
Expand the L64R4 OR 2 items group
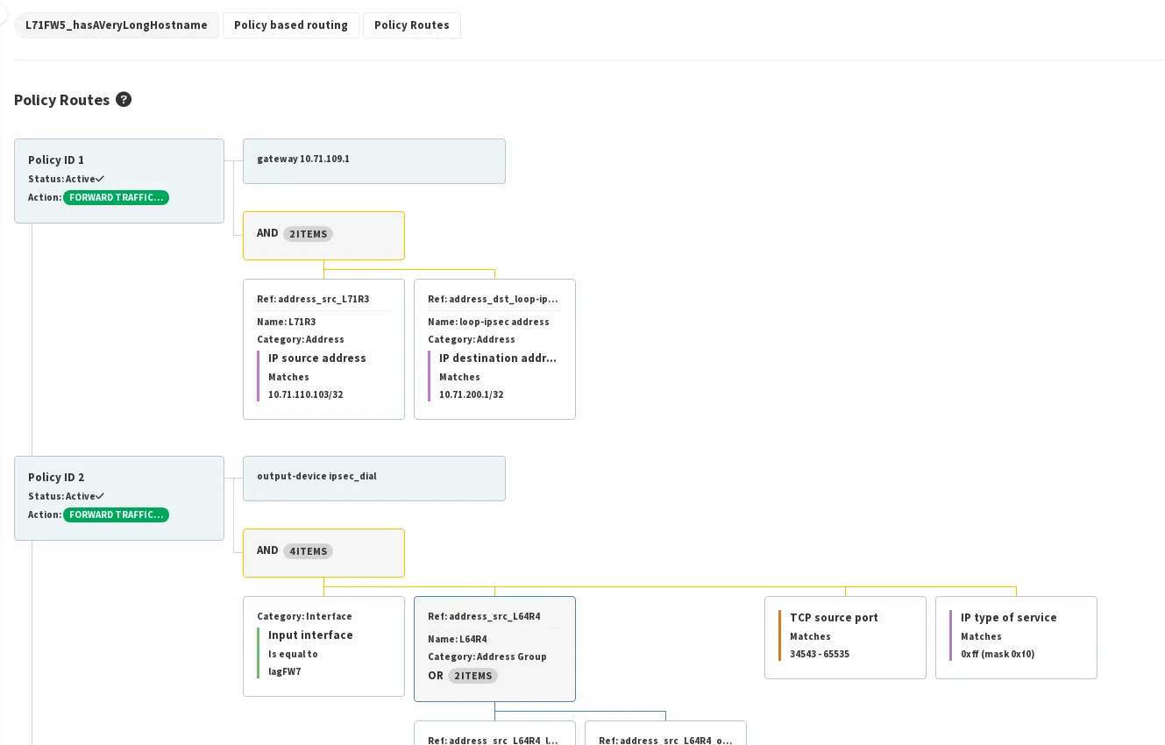(472, 676)
